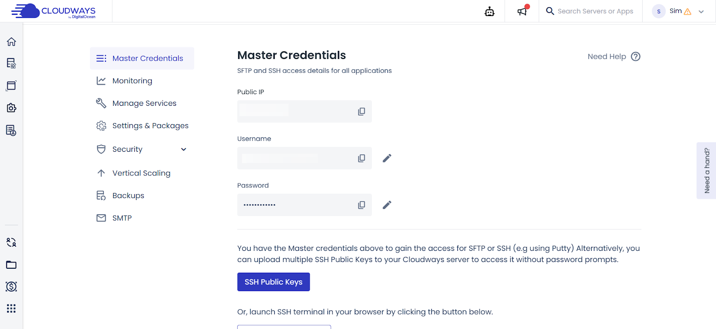Open the Servers sidebar icon
The width and height of the screenshot is (716, 329).
[12, 63]
